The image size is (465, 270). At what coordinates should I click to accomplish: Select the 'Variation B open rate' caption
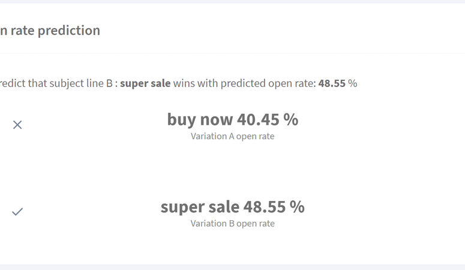point(233,223)
